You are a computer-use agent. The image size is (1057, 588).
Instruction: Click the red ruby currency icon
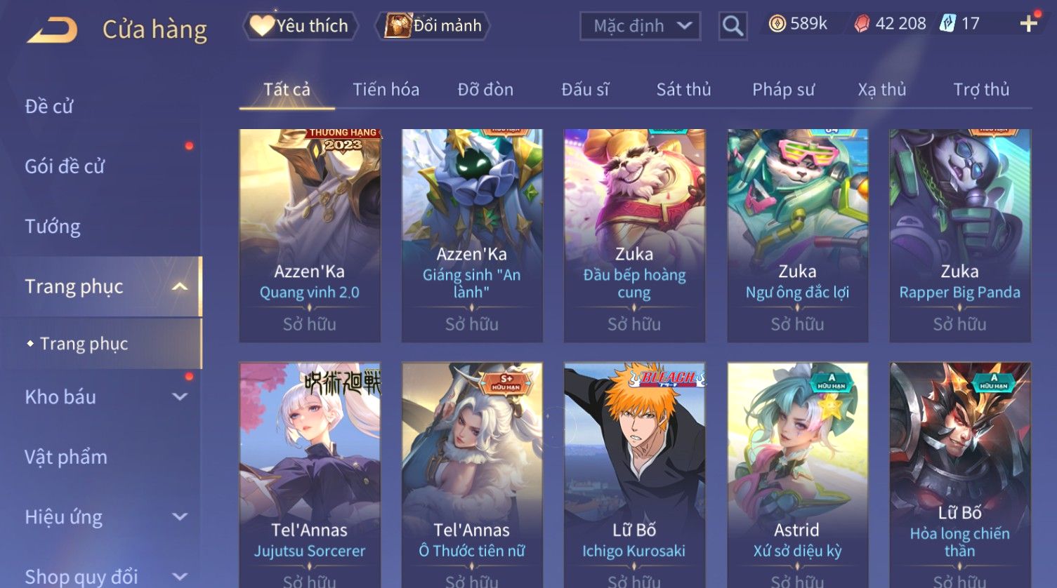pos(862,24)
